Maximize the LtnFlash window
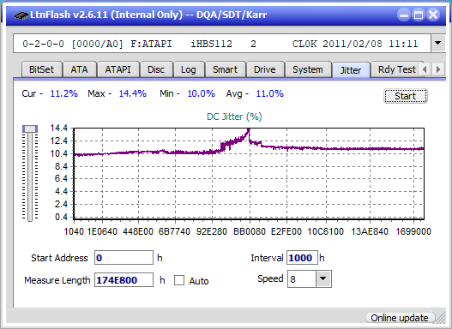The width and height of the screenshot is (452, 329). tap(419, 15)
